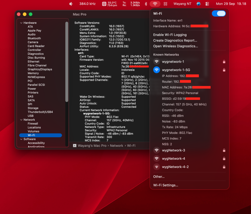Click the Security: WPA2 Personal line
This screenshot has height=214, width=251.
[180, 93]
